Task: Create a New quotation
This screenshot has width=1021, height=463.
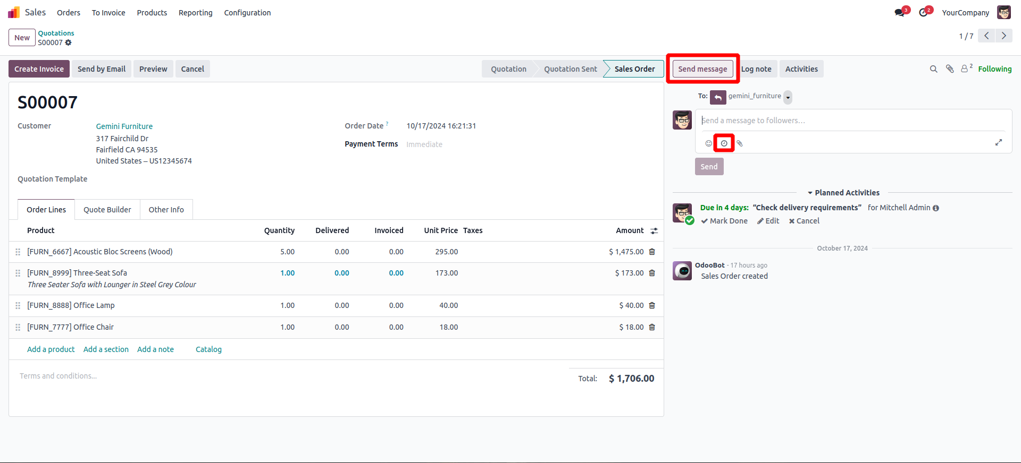Action: pos(22,38)
